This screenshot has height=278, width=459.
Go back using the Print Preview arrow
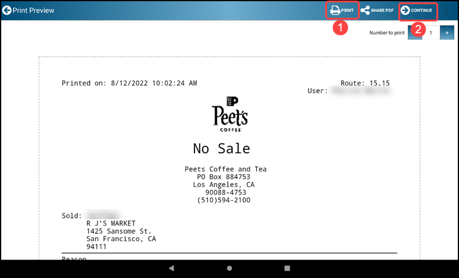[7, 10]
